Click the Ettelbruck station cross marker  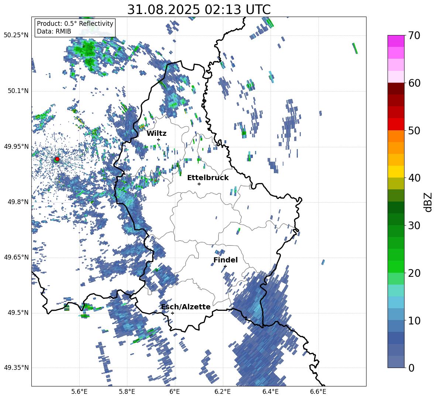[x=199, y=184]
